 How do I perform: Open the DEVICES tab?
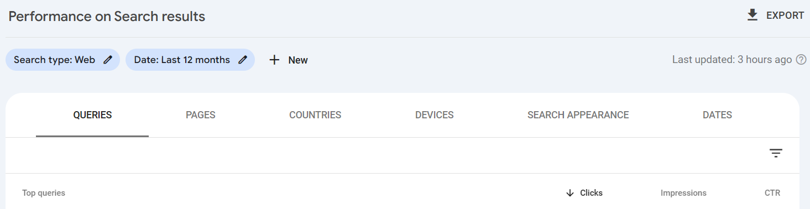[435, 115]
